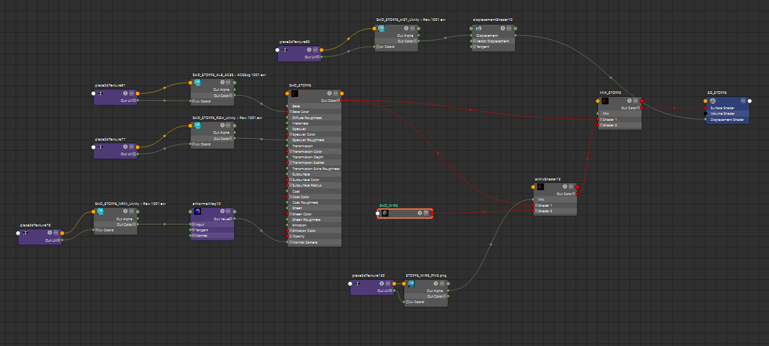The width and height of the screenshot is (769, 346).
Task: Expand Specular Color attribute on SHD_STOFFE
Action: click(291, 134)
